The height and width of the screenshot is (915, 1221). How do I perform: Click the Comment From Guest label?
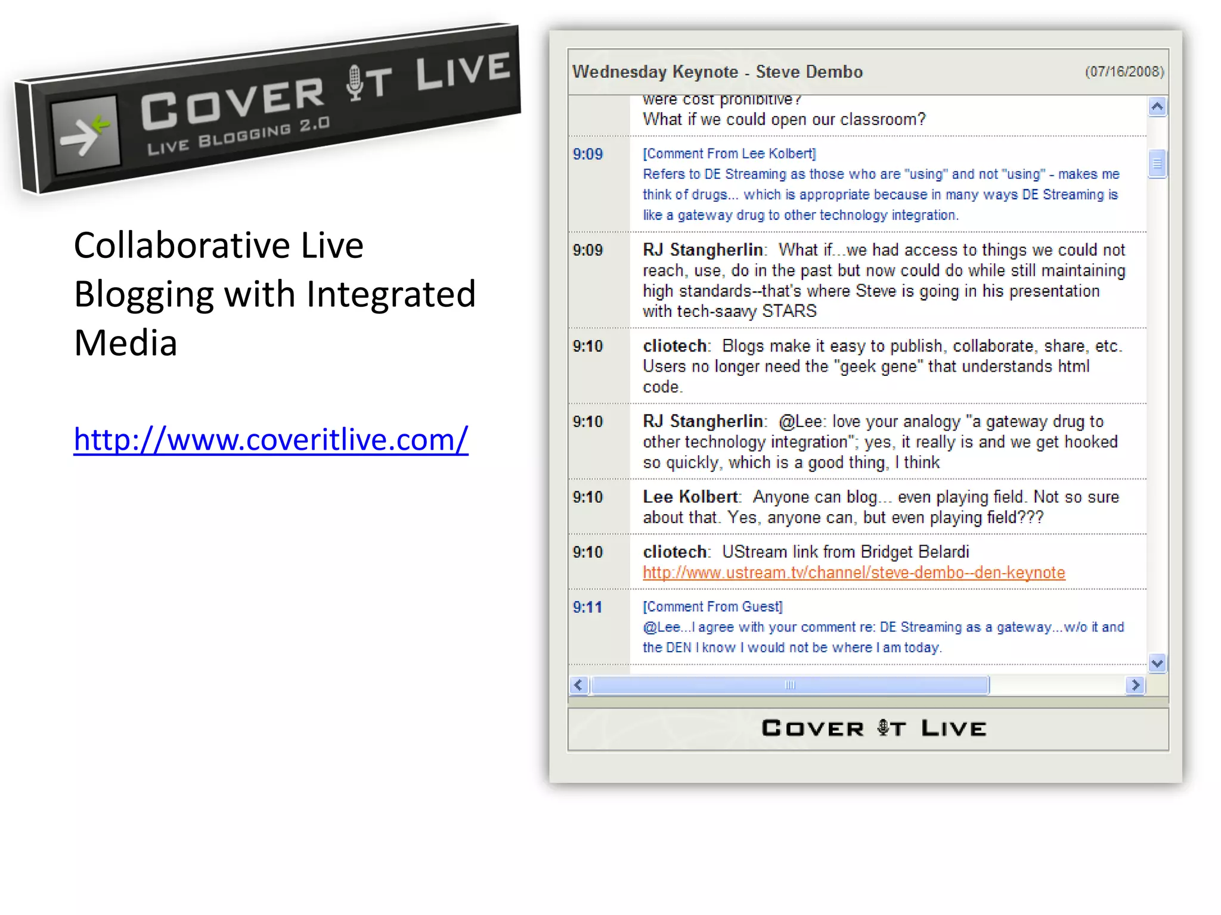coord(712,606)
